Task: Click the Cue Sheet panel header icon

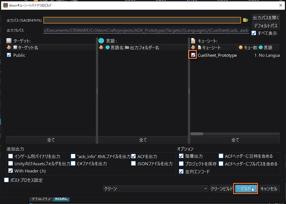Action: tap(193, 41)
